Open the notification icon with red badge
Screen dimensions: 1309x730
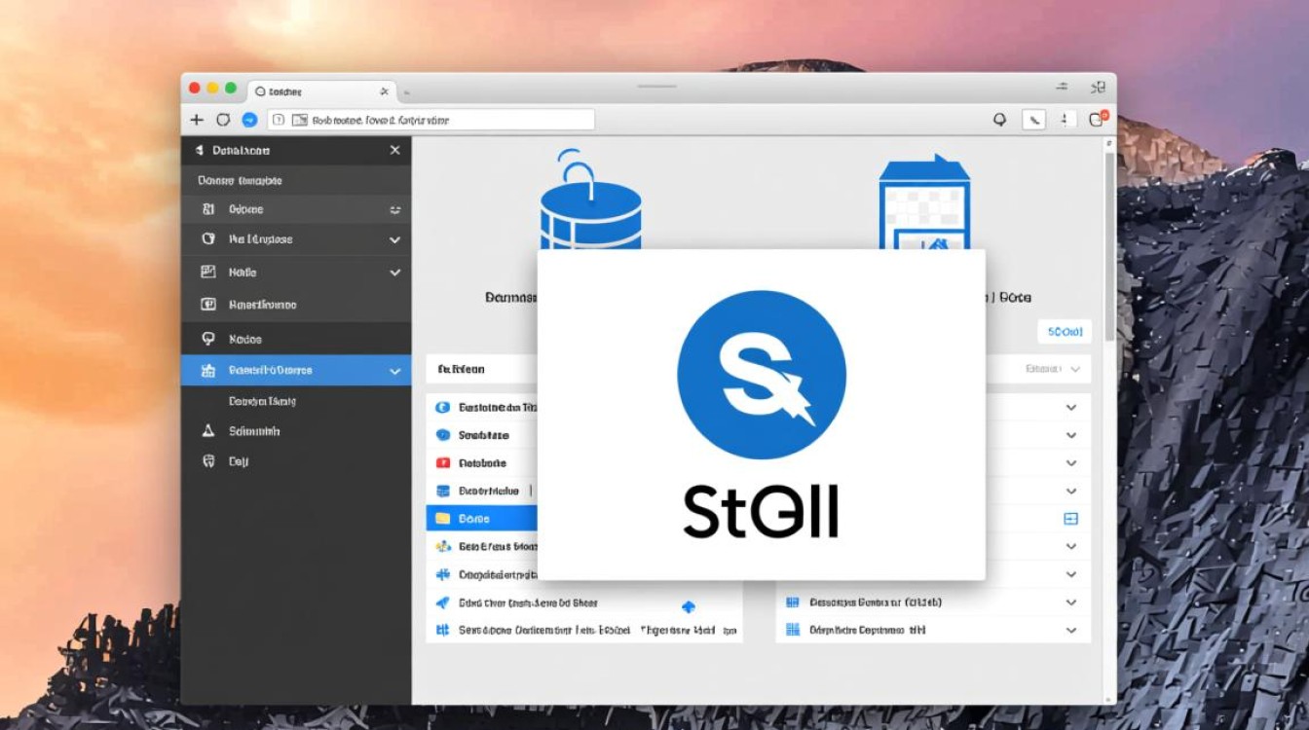pyautogui.click(x=1097, y=119)
